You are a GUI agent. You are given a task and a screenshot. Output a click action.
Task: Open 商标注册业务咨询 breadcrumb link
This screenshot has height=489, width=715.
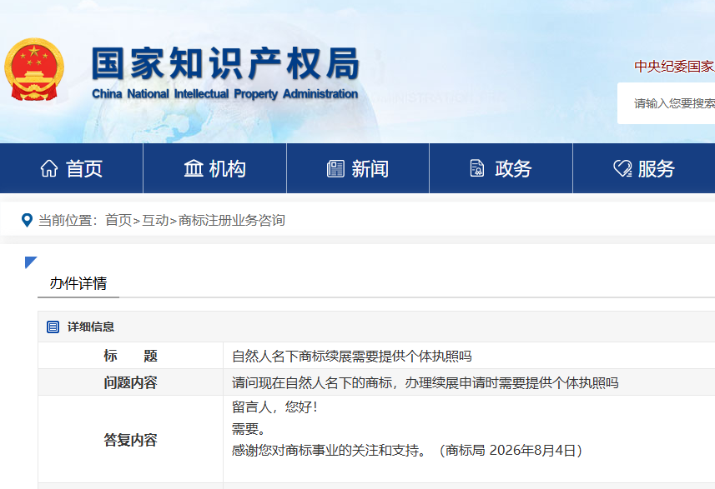(232, 221)
